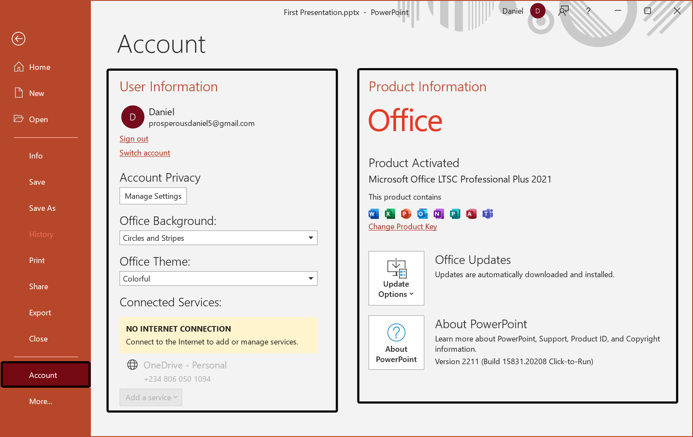Click the Outlook app icon
The height and width of the screenshot is (437, 693).
pyautogui.click(x=422, y=214)
